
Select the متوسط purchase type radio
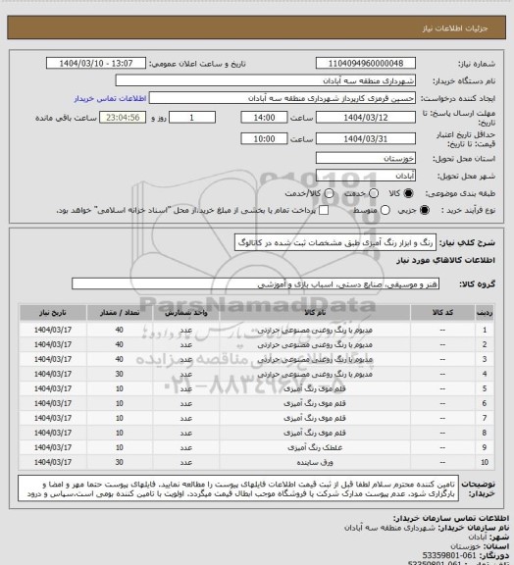pyautogui.click(x=385, y=210)
